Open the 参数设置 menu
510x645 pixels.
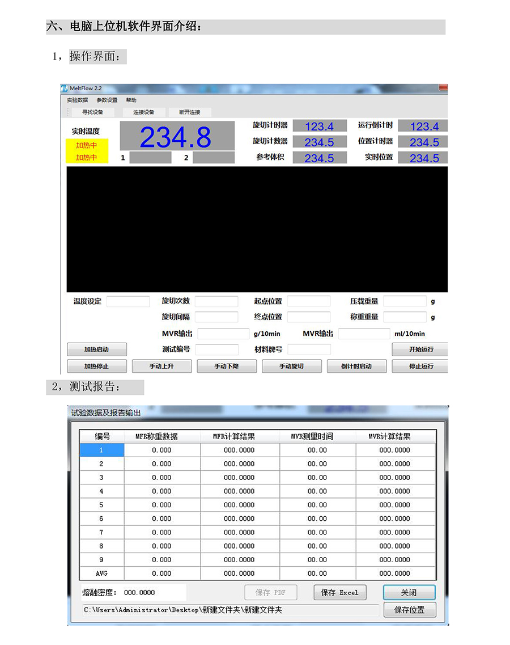[x=107, y=100]
